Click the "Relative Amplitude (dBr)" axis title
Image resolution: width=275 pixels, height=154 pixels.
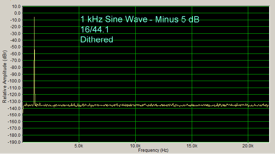[x=4, y=77]
